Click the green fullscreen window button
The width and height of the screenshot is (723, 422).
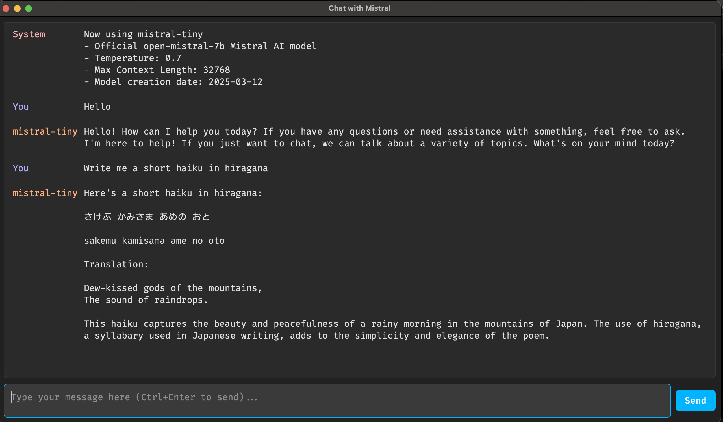29,8
